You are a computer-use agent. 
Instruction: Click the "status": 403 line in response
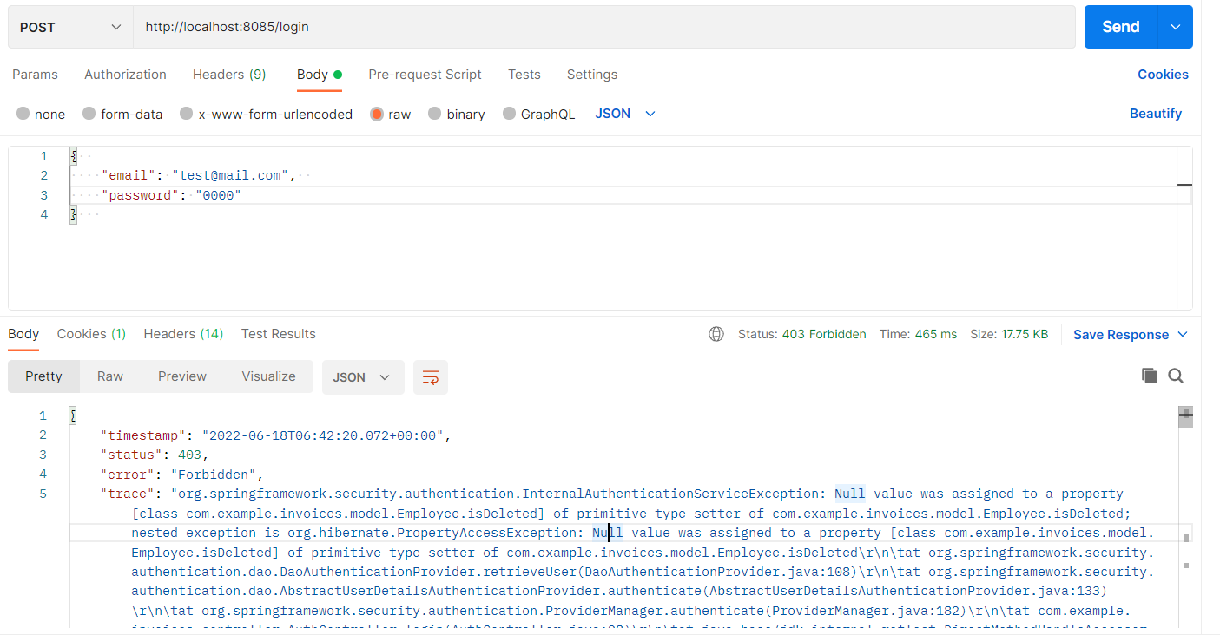pyautogui.click(x=155, y=455)
